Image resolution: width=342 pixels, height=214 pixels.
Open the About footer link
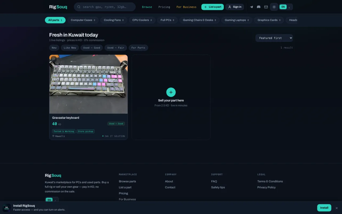coord(169,181)
